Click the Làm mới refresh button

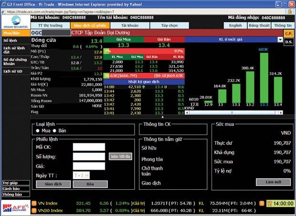click(273, 182)
